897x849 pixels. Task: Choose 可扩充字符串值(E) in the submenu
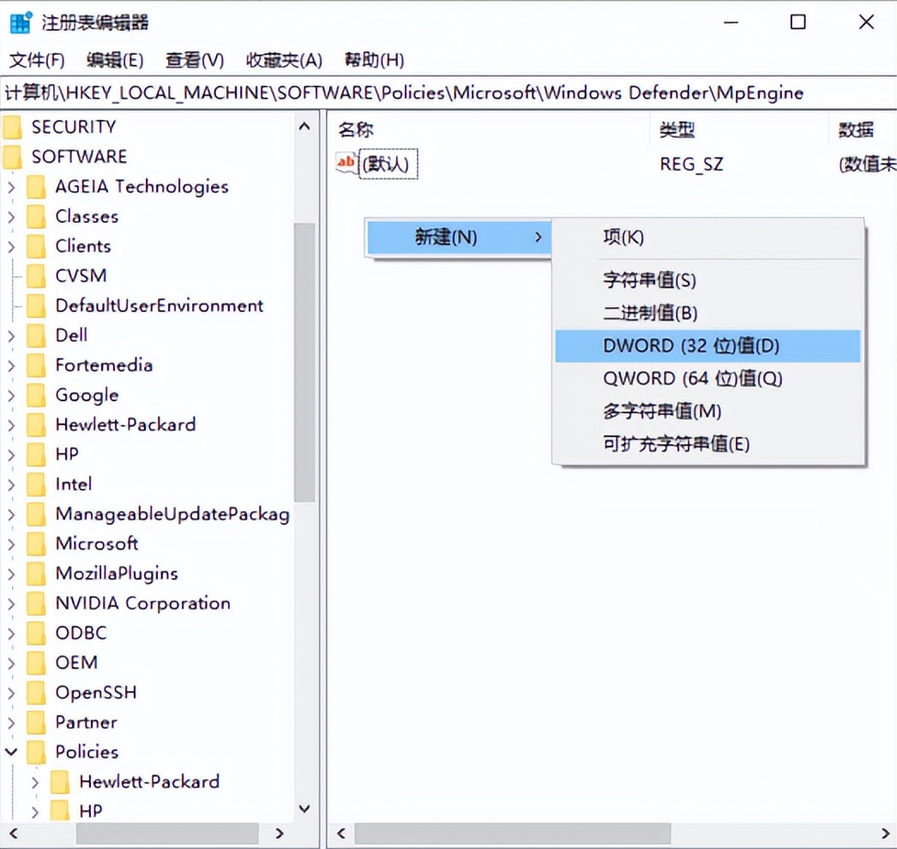[707, 443]
